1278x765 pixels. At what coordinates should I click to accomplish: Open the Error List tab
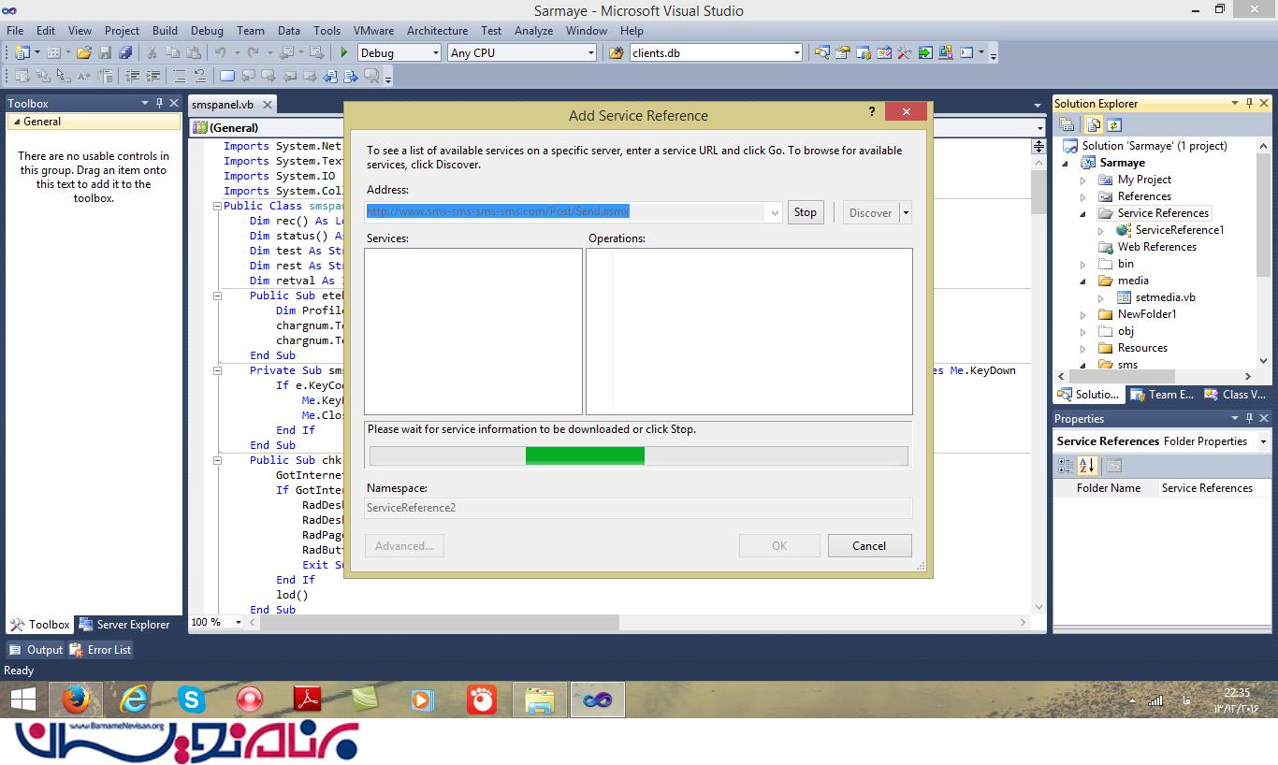(x=101, y=650)
